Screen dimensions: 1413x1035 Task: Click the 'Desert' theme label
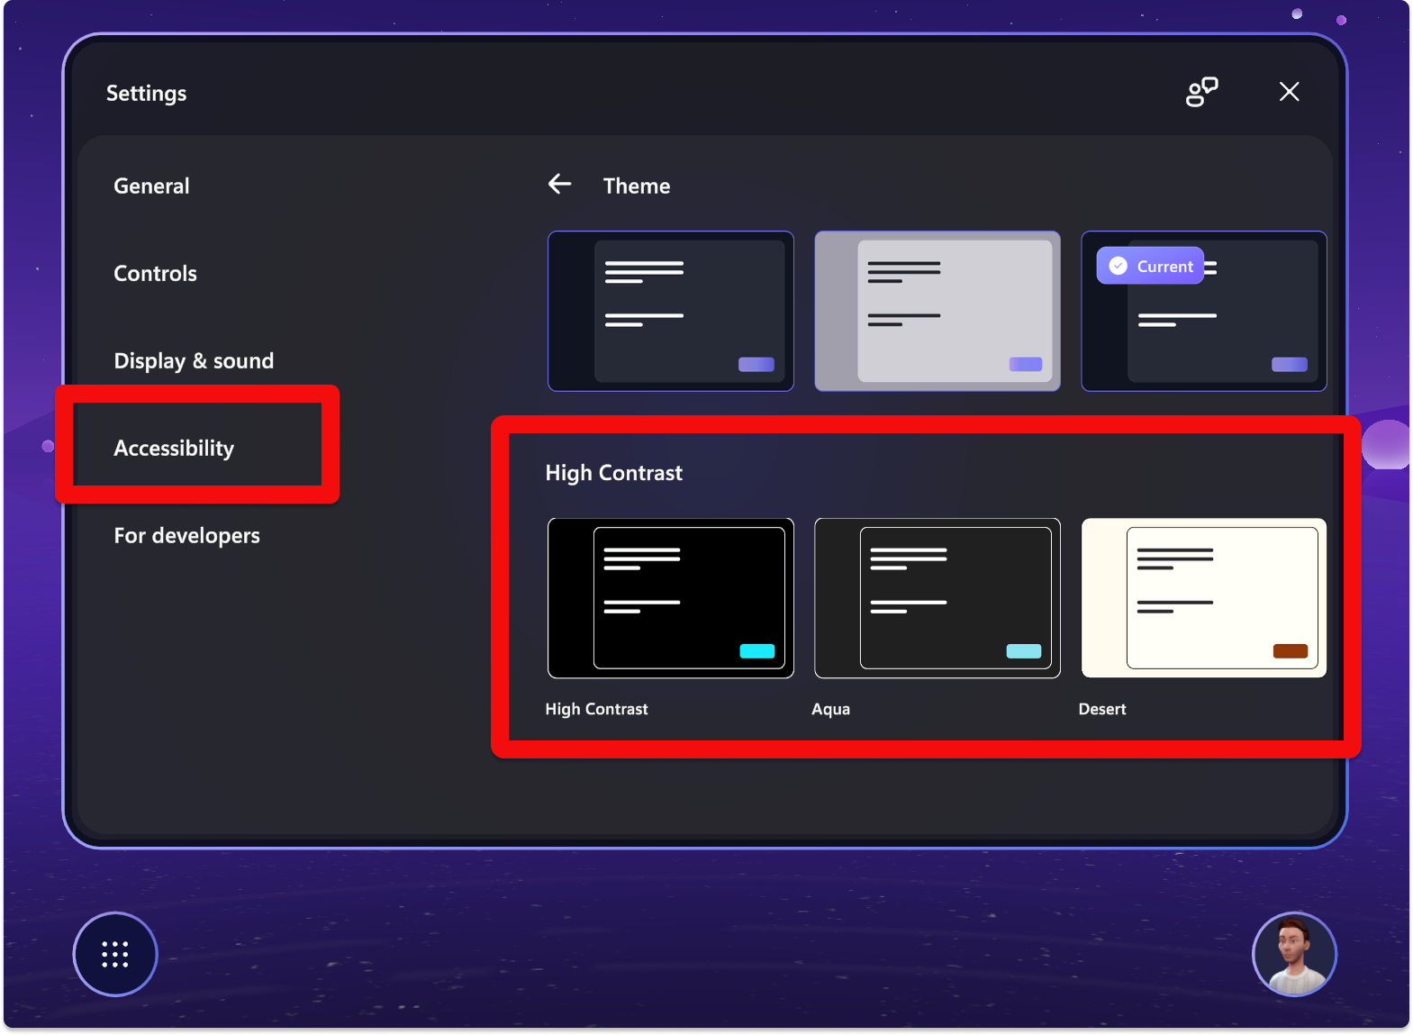(x=1102, y=709)
